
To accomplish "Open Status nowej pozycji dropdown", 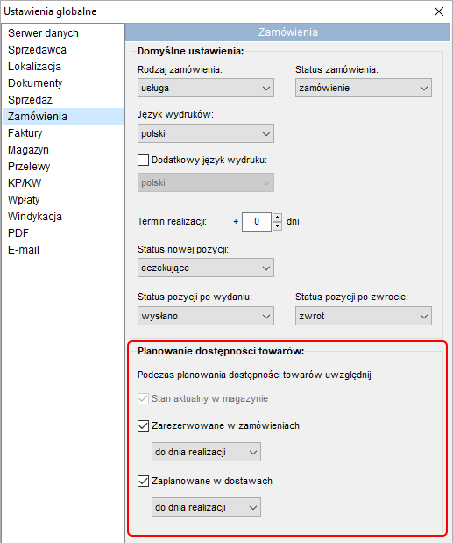I will (206, 268).
